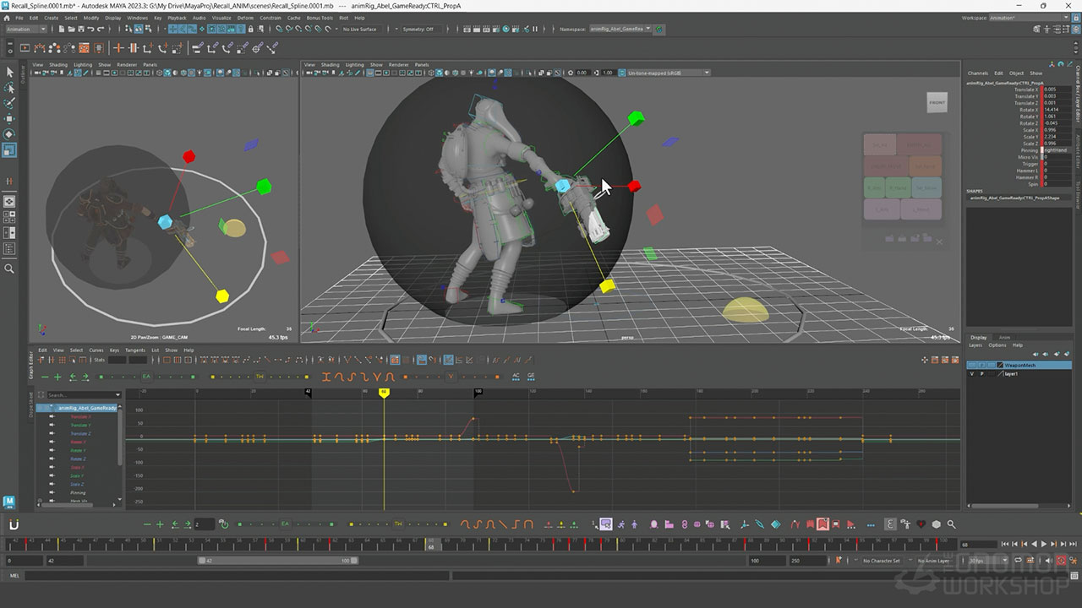1082x608 pixels.
Task: Open the Tangents menu in Graph Editor
Action: point(135,350)
